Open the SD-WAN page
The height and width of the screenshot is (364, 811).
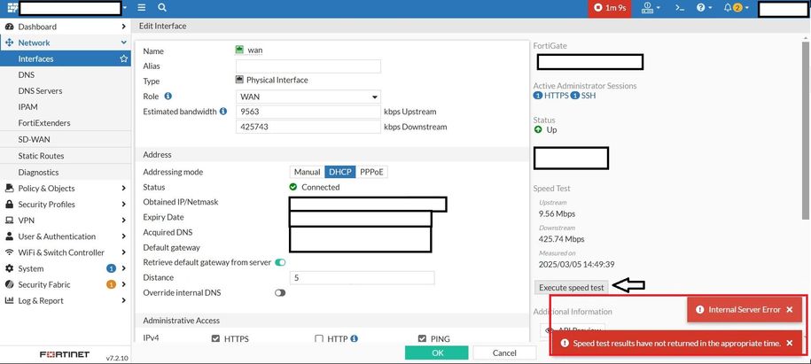(66, 140)
